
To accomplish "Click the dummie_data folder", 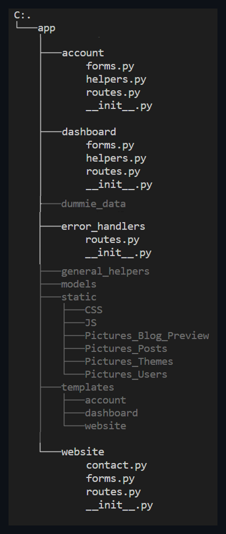I will [93, 203].
